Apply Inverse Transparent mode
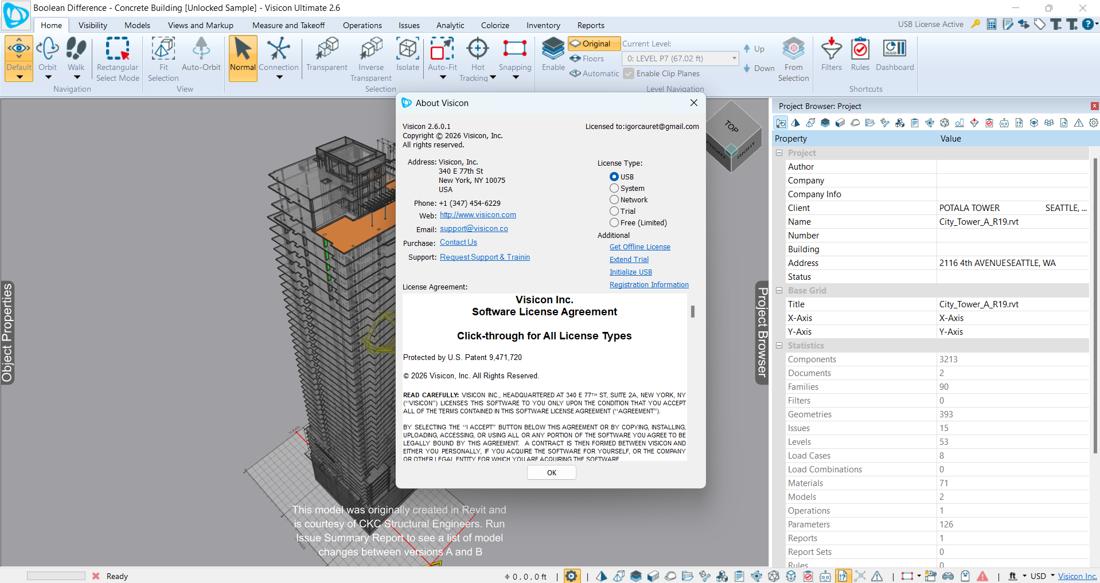 click(x=371, y=59)
